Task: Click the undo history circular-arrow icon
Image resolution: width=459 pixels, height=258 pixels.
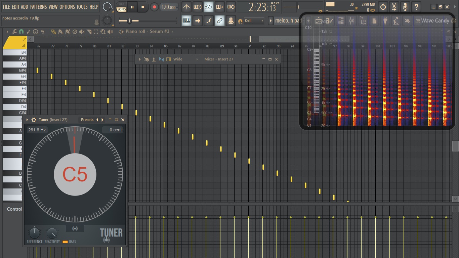Action: [x=383, y=7]
